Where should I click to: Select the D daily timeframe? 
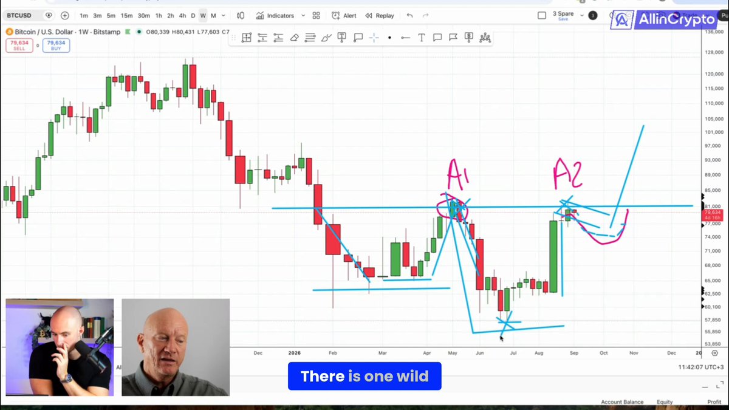click(x=193, y=16)
